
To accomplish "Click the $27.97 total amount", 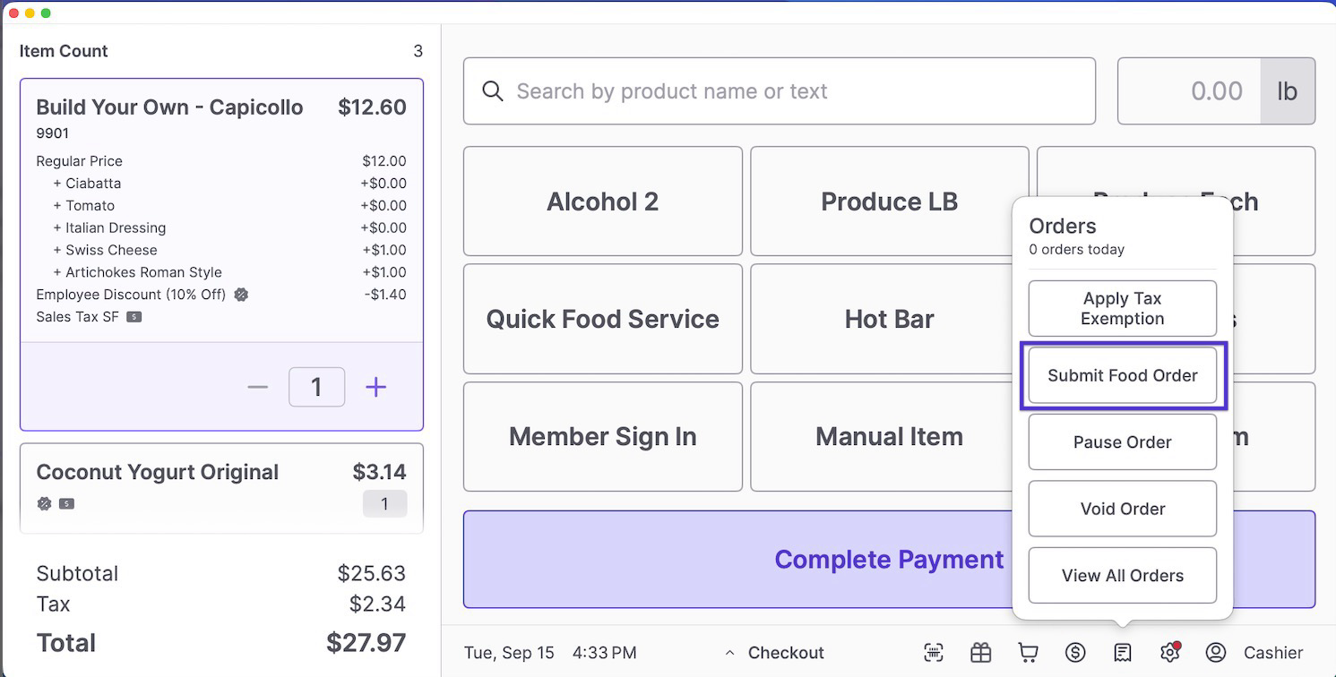I will point(366,643).
